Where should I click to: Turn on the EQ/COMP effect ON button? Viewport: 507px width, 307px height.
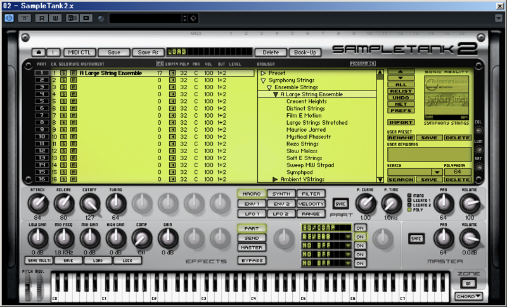(360, 228)
